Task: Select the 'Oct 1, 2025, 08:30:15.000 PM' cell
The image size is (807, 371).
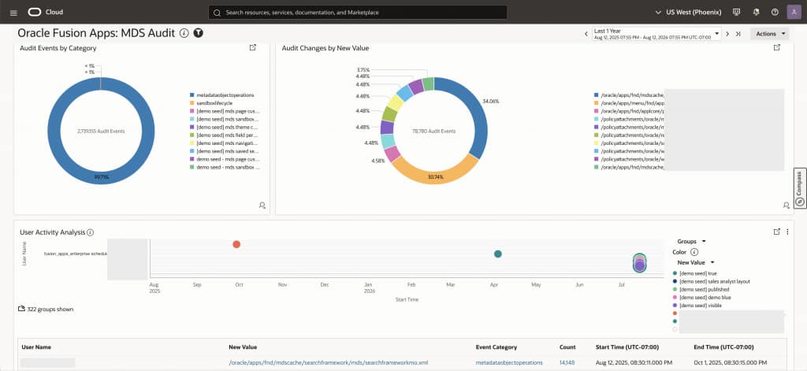Action: click(730, 363)
